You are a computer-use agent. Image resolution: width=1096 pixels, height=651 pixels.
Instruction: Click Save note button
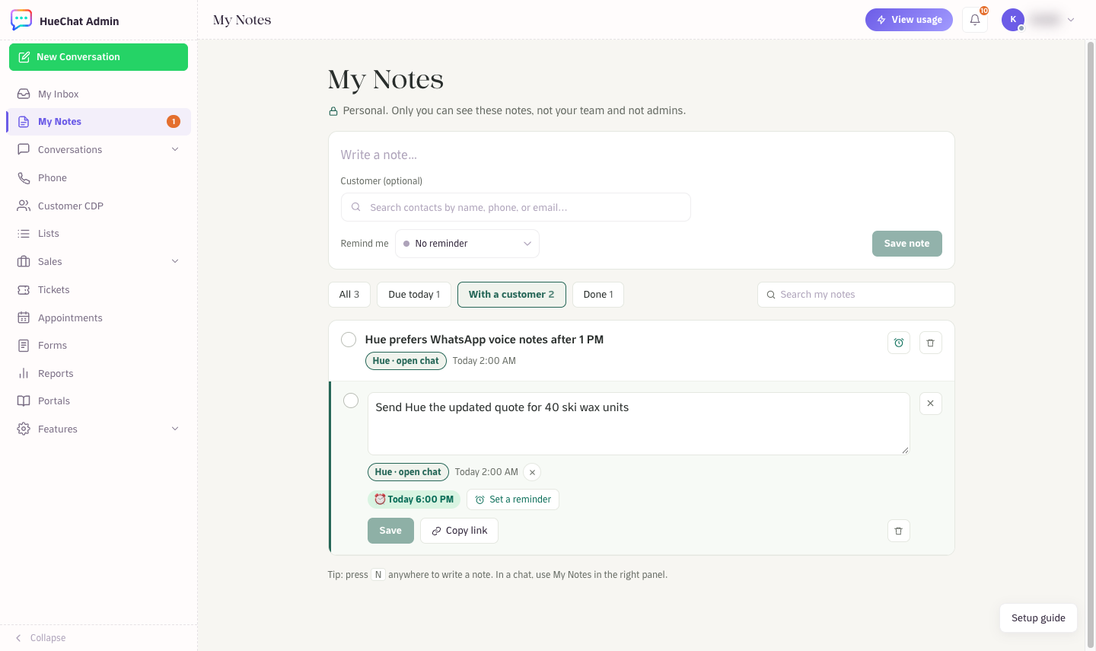pyautogui.click(x=907, y=244)
